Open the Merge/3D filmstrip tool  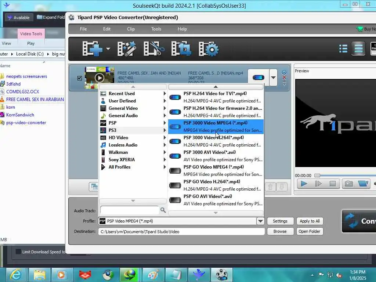[181, 49]
